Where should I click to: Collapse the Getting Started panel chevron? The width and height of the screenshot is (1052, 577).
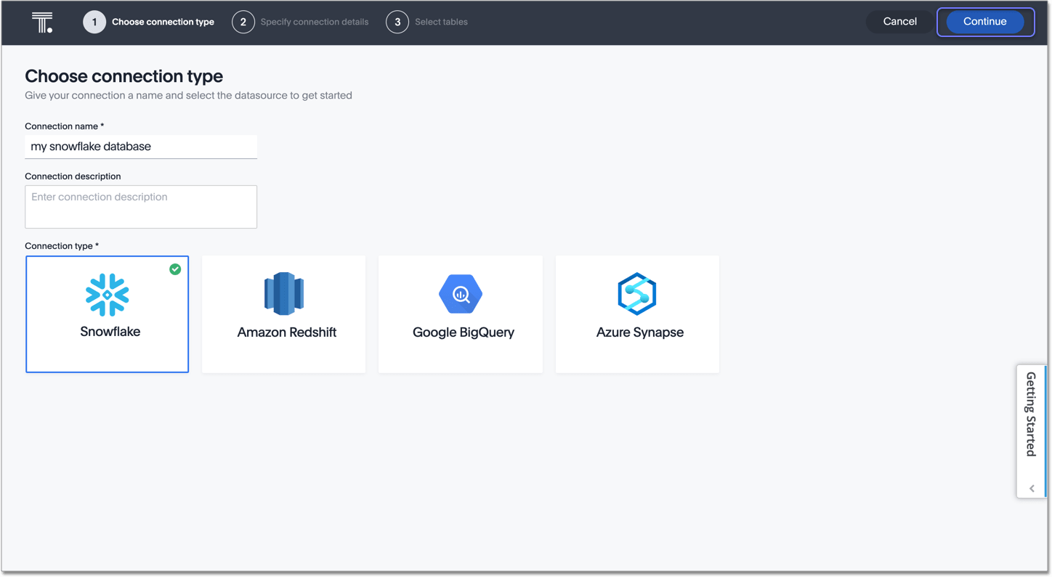(x=1032, y=488)
